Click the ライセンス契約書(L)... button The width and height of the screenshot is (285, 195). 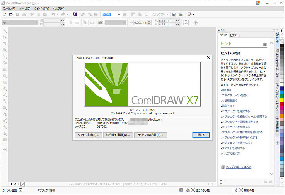[x=150, y=135]
